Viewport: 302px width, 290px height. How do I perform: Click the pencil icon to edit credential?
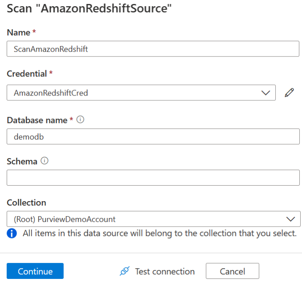290,93
